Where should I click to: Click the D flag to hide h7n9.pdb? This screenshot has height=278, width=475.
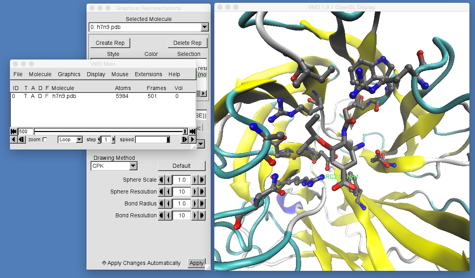(x=41, y=96)
